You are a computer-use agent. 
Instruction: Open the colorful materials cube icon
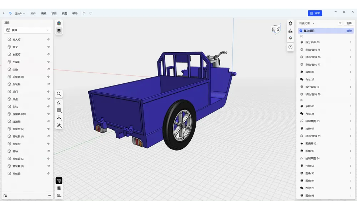click(59, 23)
